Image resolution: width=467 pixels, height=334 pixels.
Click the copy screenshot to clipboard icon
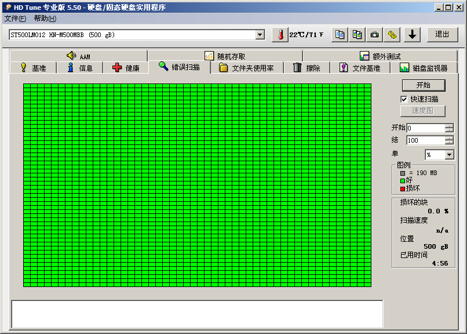click(x=357, y=35)
